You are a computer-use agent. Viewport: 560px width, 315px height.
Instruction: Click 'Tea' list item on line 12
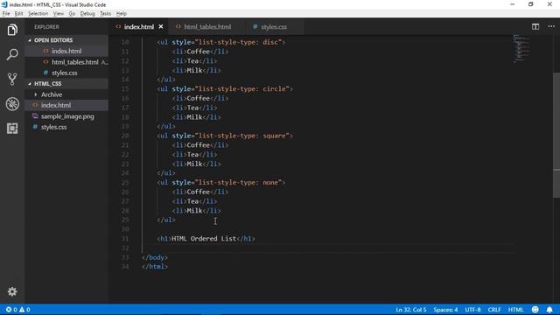(x=192, y=61)
